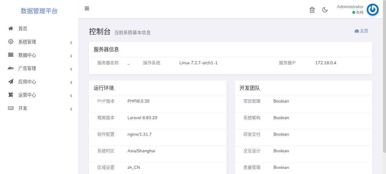
Task: Click the 框架版本 label
Action: (106, 118)
